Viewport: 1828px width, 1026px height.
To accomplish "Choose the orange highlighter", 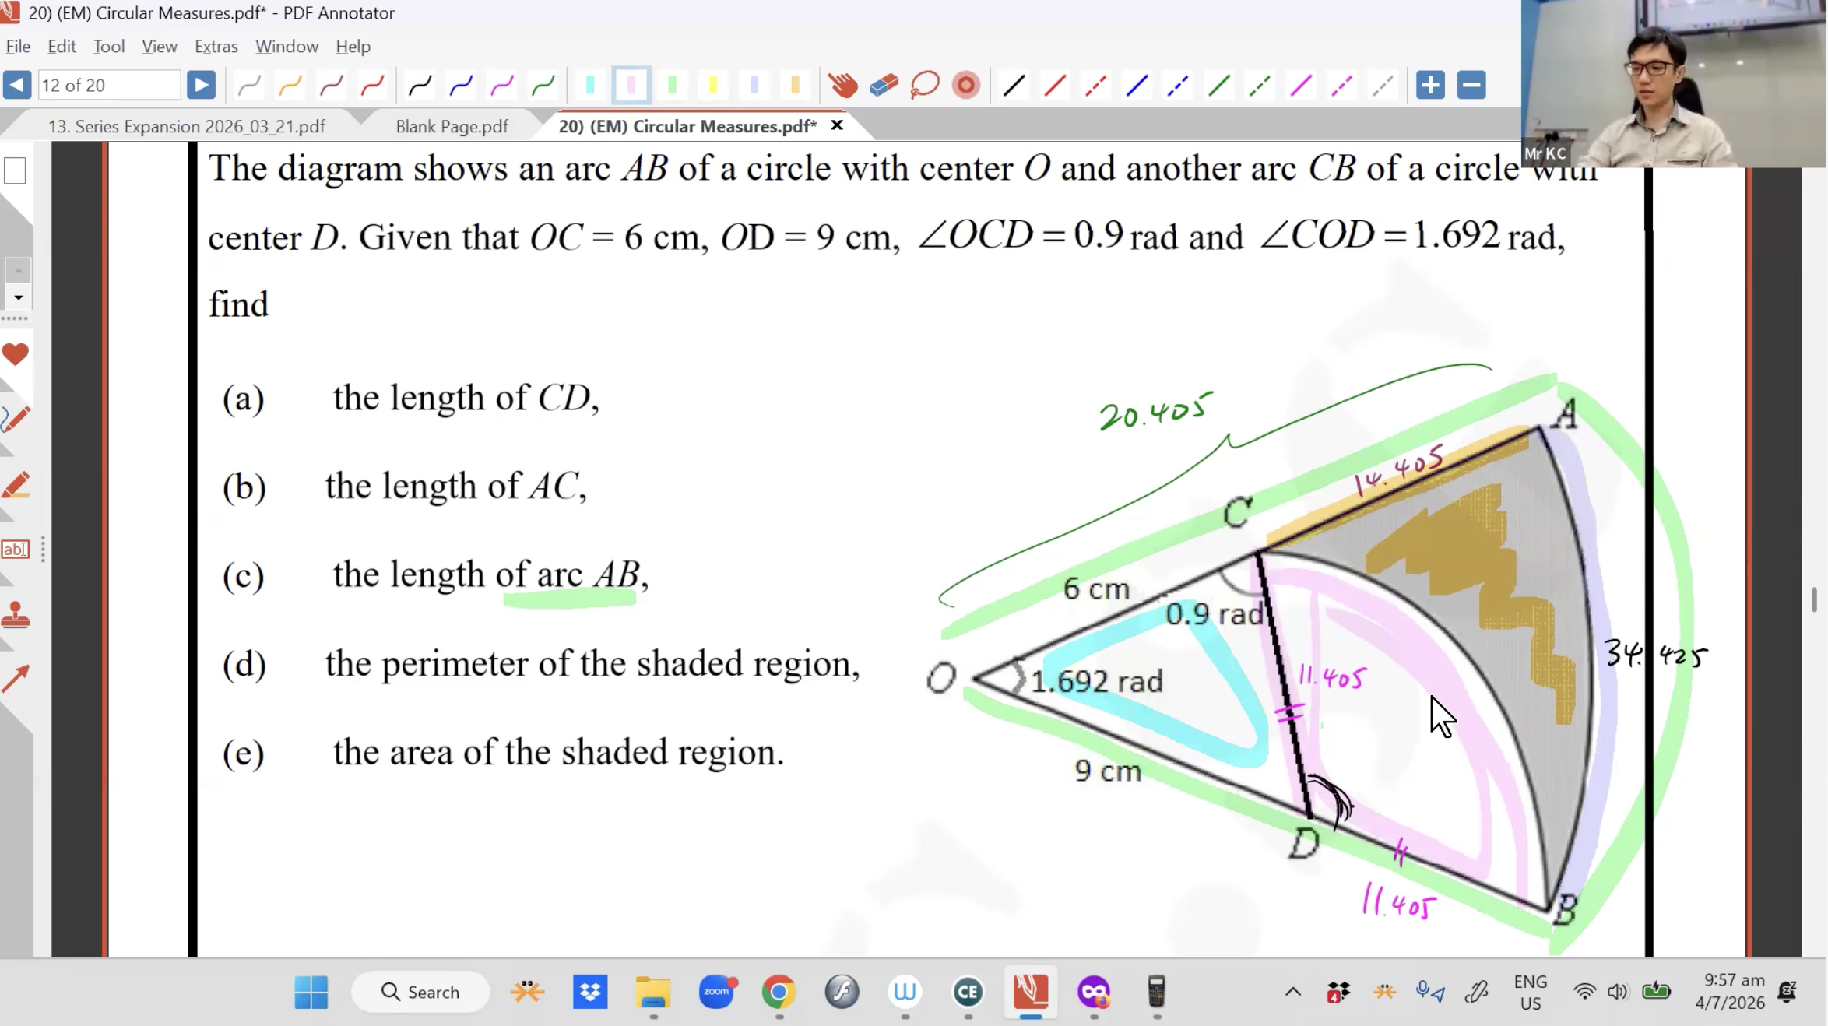I will point(795,85).
